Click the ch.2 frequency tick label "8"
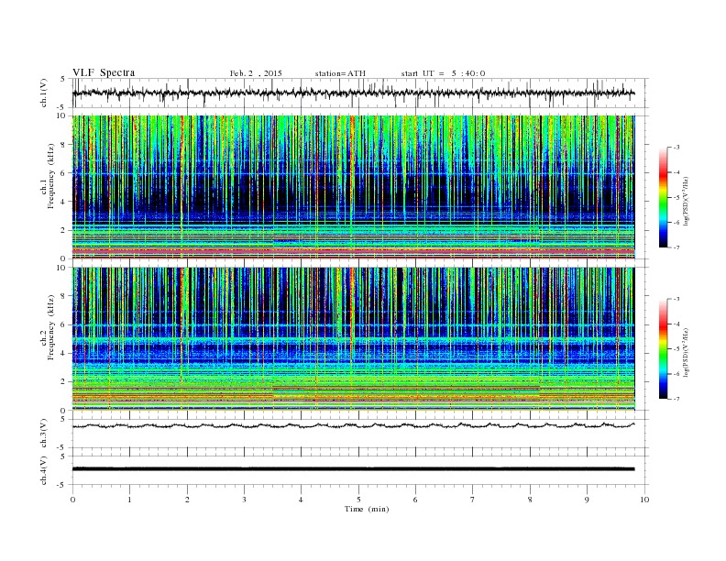 pos(64,296)
